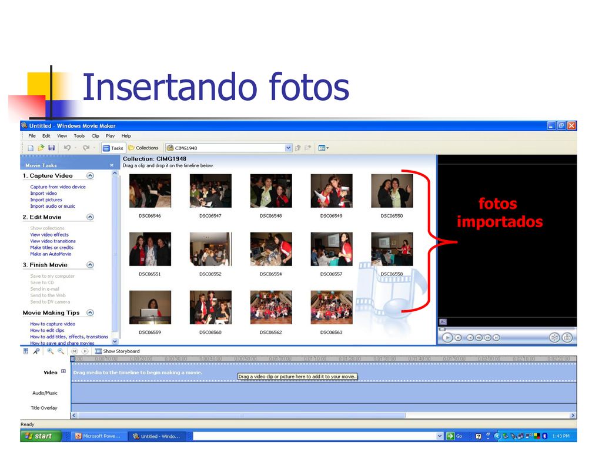The height and width of the screenshot is (452, 602).
Task: Click Movie Tasks pane scroll down arrow
Action: (115, 341)
